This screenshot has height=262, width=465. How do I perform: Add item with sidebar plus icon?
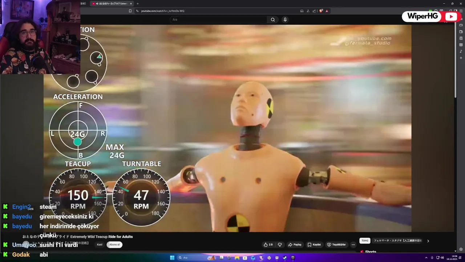(461, 58)
